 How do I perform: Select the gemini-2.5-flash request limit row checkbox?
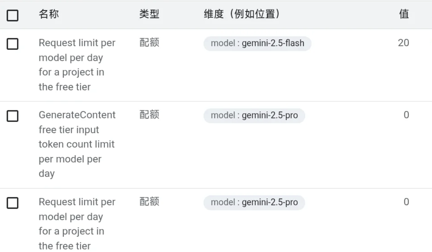[x=13, y=44]
